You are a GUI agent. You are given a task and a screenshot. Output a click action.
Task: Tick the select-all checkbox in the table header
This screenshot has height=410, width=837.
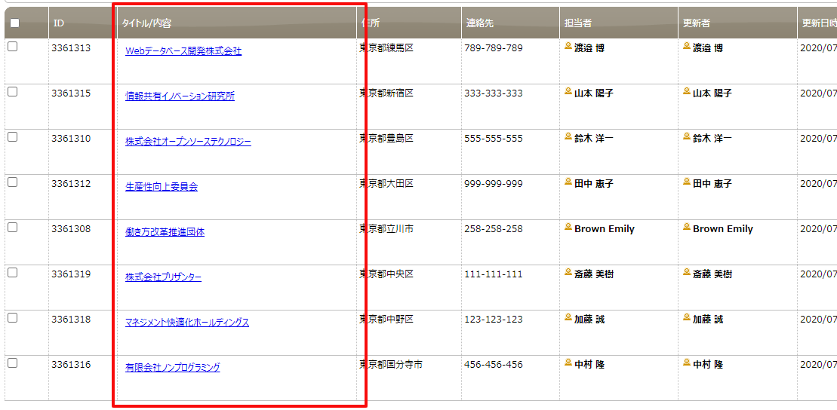14,23
